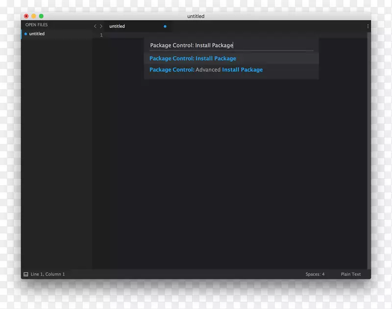Switch to the untitled tab

(117, 26)
